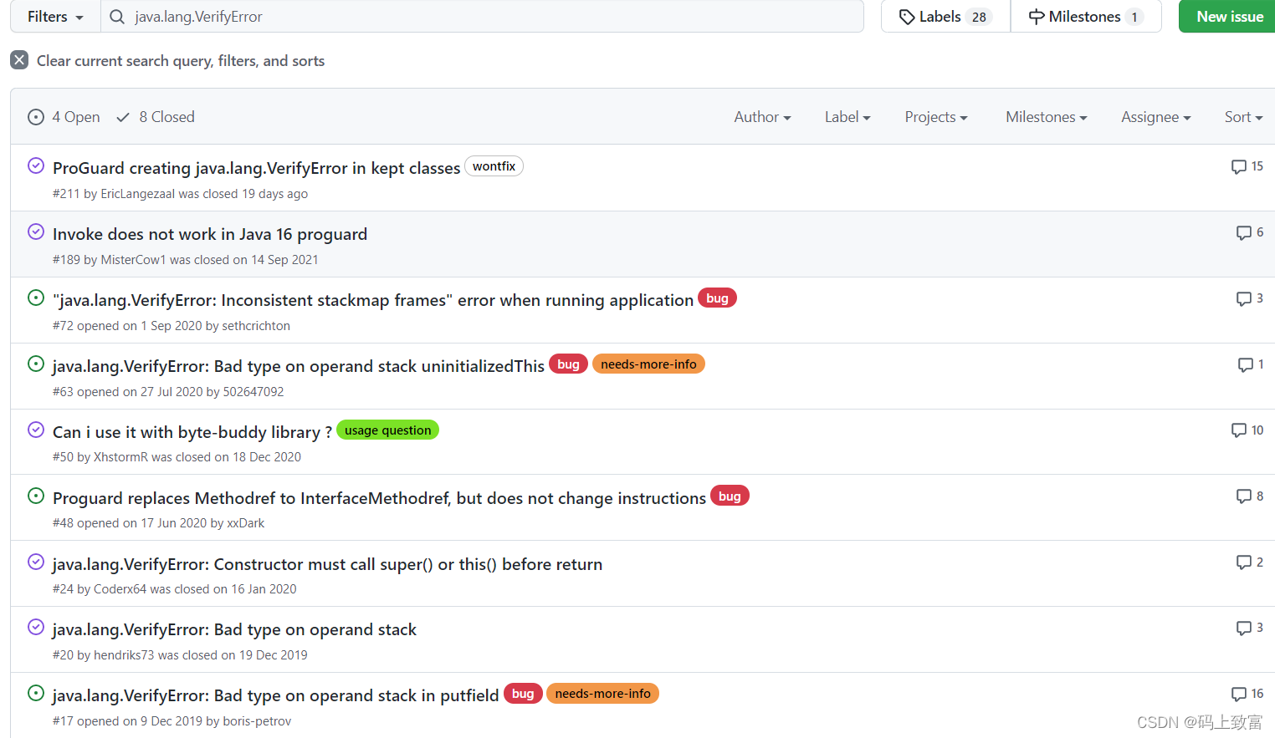1275x738 pixels.
Task: Open the Filters dropdown
Action: pos(55,17)
